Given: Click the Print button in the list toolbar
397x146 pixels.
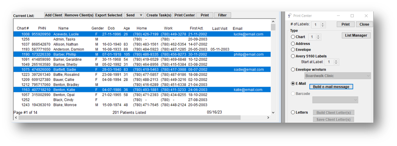Looking at the screenshot, I should click(205, 15).
